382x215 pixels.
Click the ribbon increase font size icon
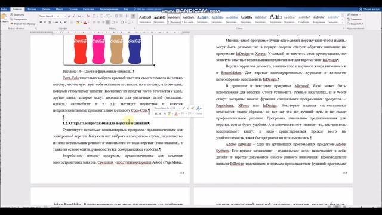(x=69, y=16)
